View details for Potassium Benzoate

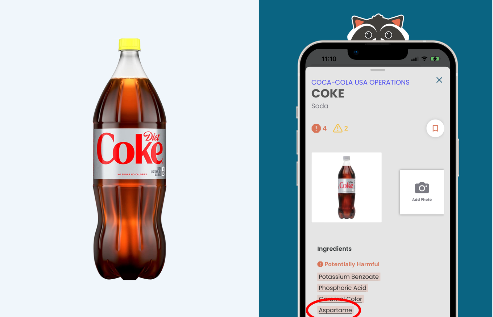349,277
